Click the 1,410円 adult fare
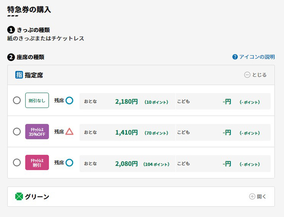Screen dimensions: 284x217 coord(126,132)
